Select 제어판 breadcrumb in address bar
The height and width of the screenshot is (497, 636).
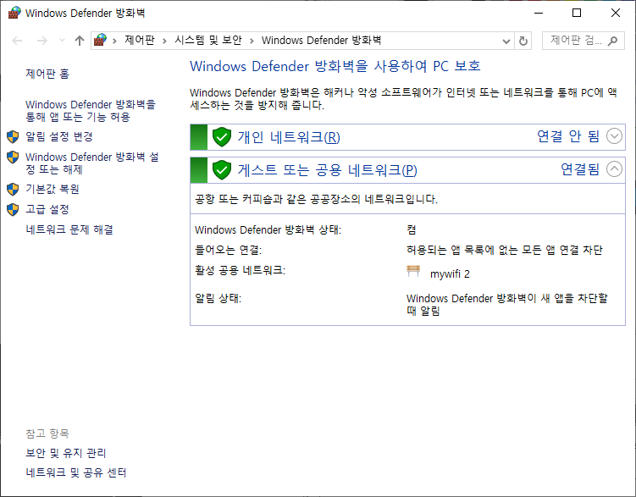pyautogui.click(x=140, y=40)
